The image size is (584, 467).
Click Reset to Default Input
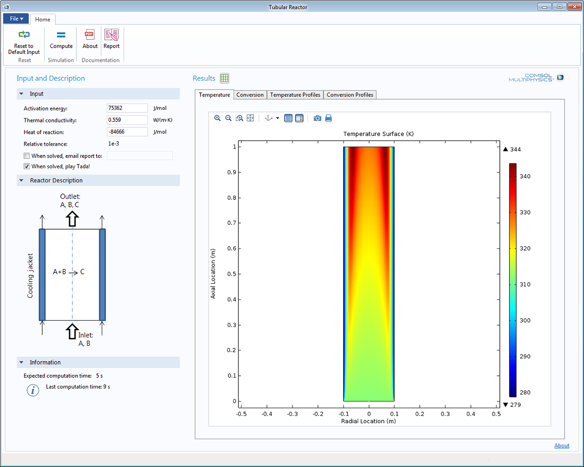tap(24, 41)
